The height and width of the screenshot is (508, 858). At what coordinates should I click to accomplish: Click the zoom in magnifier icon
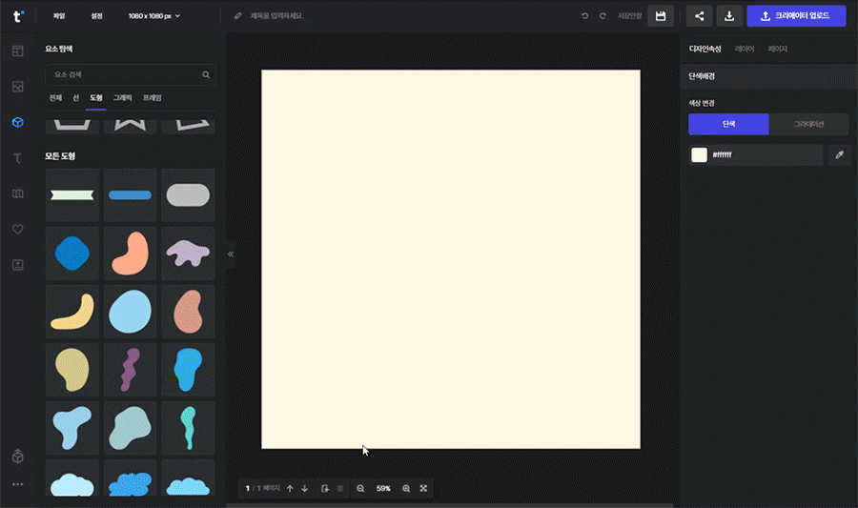coord(406,488)
